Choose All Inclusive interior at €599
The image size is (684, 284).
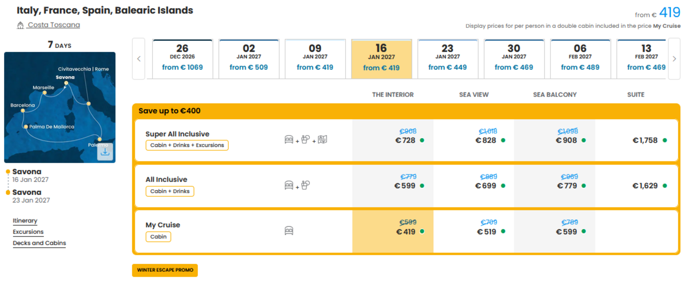click(x=405, y=186)
